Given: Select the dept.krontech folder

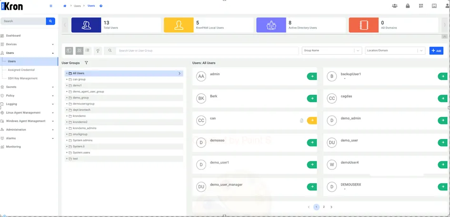Looking at the screenshot, I should [124, 110].
